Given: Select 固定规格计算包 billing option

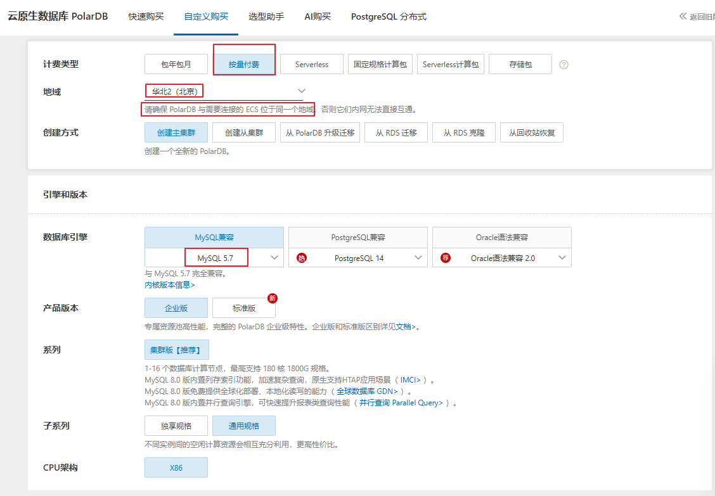Looking at the screenshot, I should 380,64.
